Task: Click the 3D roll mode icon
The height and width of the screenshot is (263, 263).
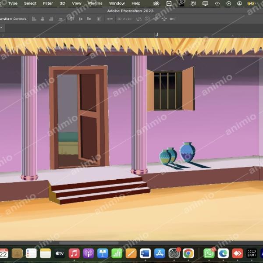Action: (147, 19)
